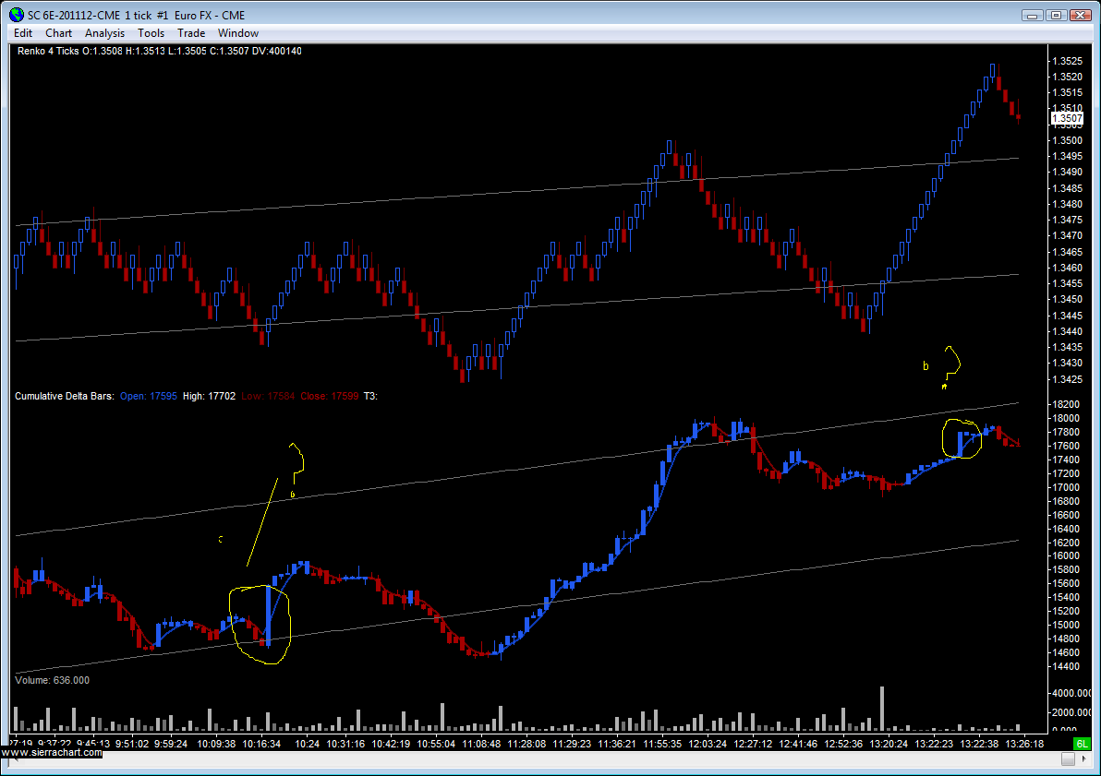
Task: Click the 10:55:04 time axis label
Action: pyautogui.click(x=436, y=743)
